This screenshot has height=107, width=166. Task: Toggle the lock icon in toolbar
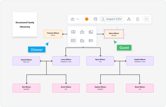click(138, 19)
